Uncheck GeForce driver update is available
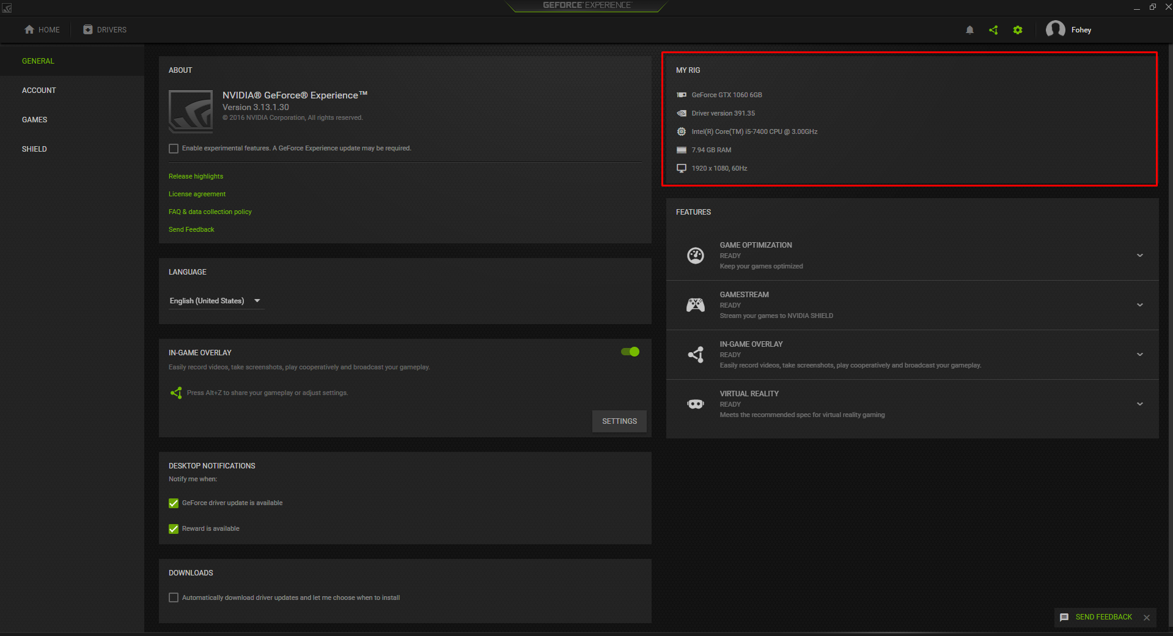This screenshot has height=636, width=1173. [174, 503]
